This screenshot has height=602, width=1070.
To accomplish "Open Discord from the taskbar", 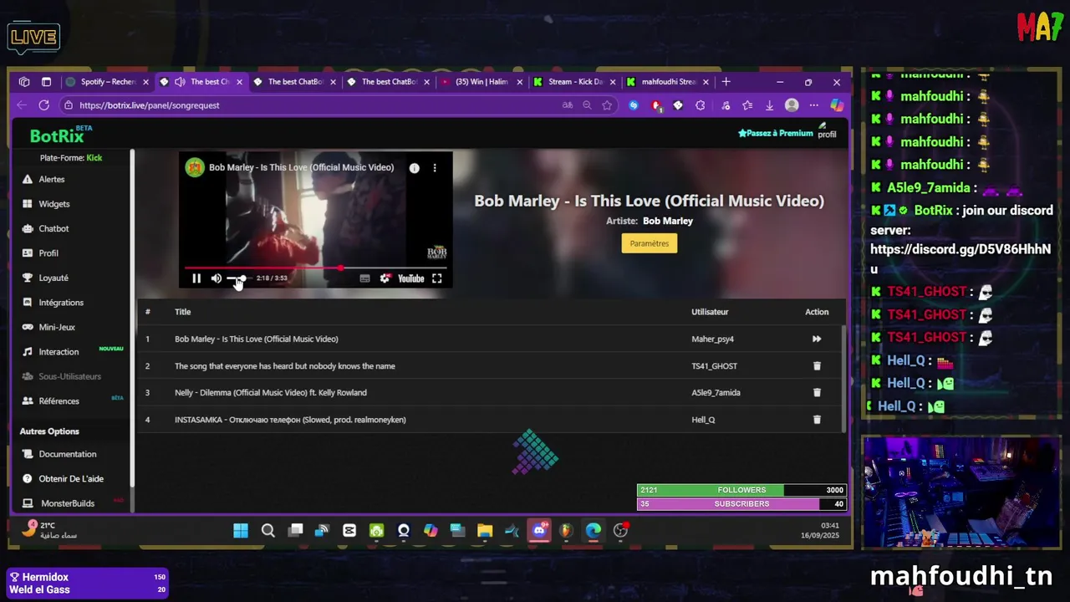I will [539, 531].
